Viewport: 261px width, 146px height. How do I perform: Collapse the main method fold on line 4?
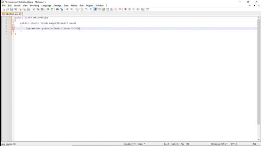click(13, 26)
